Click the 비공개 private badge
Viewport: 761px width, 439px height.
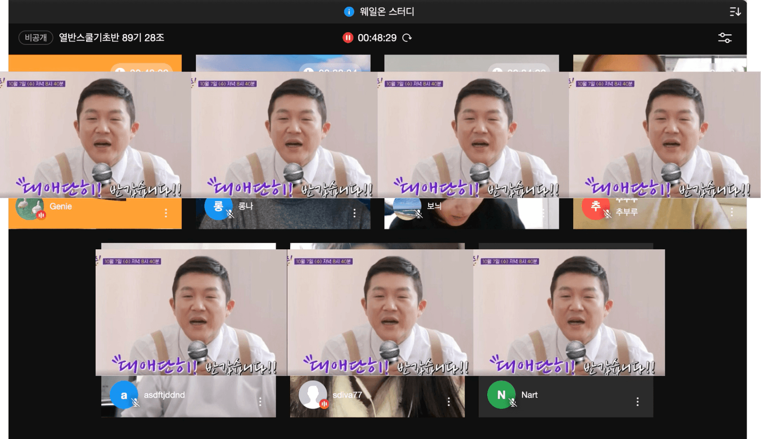coord(35,38)
